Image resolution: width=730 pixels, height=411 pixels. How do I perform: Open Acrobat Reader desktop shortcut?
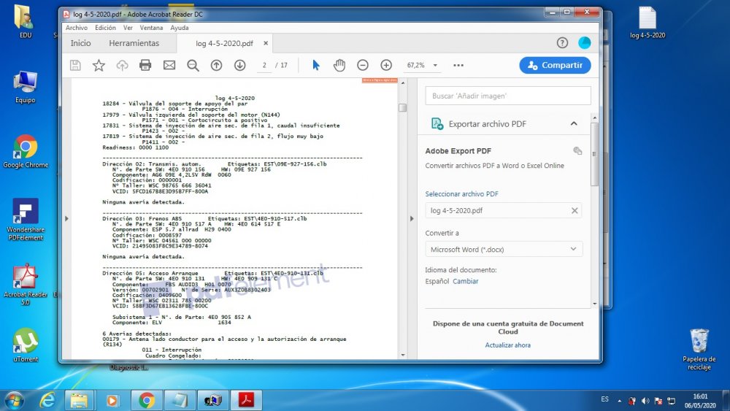pos(26,285)
